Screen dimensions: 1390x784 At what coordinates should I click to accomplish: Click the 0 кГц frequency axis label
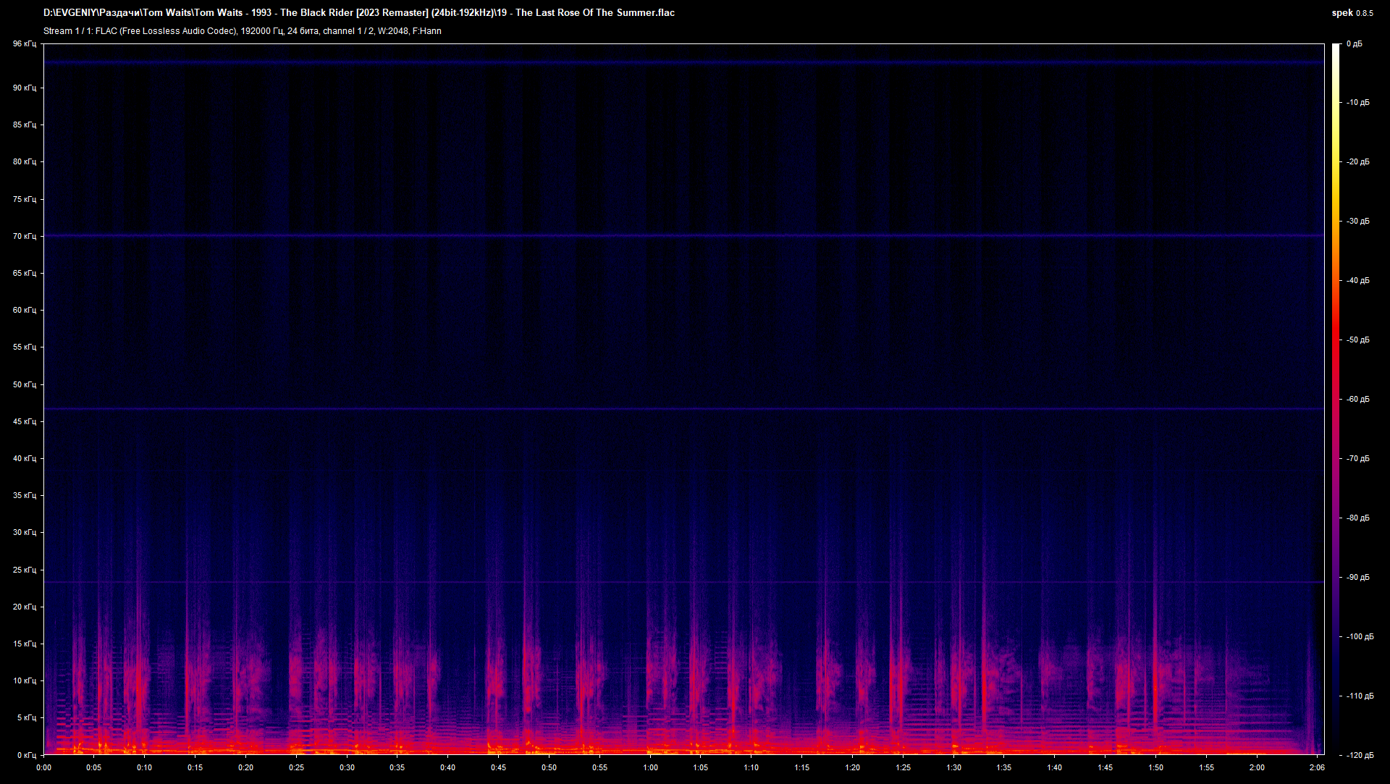tap(27, 755)
